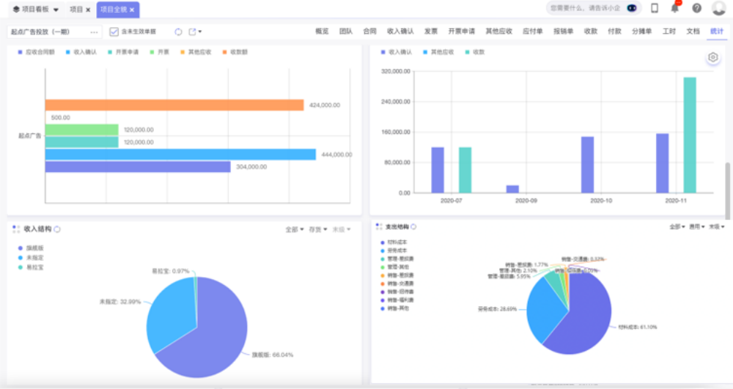The width and height of the screenshot is (733, 389).
Task: Toggle 管理-其他 legend in 支出结构
Action: click(x=394, y=267)
